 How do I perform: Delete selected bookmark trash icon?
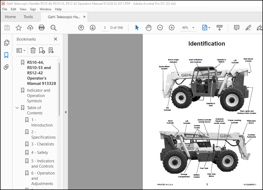[33, 50]
